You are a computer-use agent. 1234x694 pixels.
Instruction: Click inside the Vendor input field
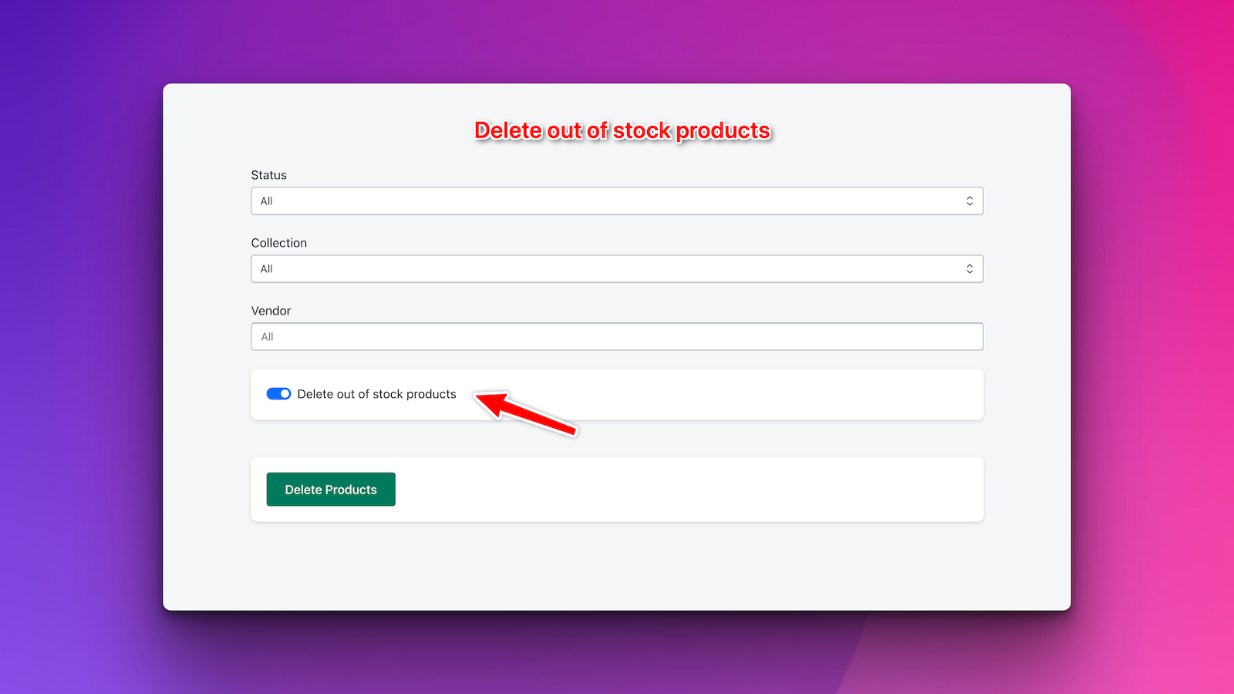coord(617,336)
